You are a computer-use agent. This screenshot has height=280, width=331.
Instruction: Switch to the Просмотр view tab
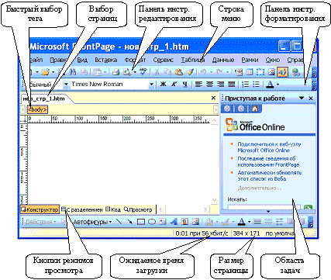pyautogui.click(x=138, y=209)
